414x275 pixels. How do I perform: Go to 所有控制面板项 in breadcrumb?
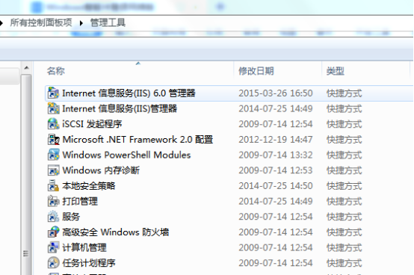[x=41, y=22]
